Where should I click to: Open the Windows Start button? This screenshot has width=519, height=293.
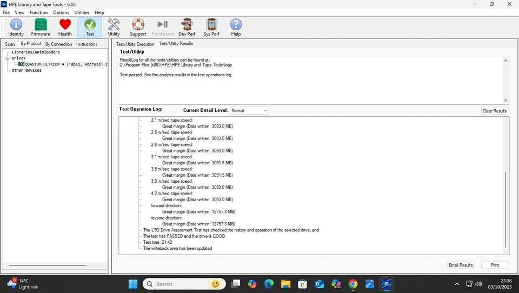[133, 284]
